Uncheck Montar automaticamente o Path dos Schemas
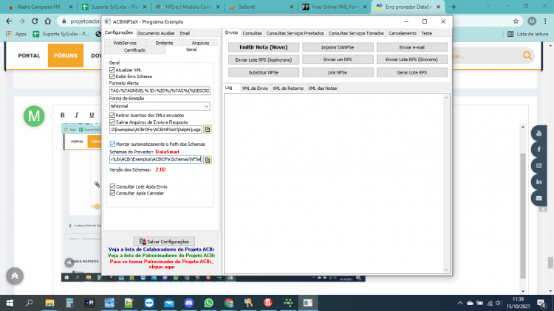The image size is (554, 311). tap(112, 144)
